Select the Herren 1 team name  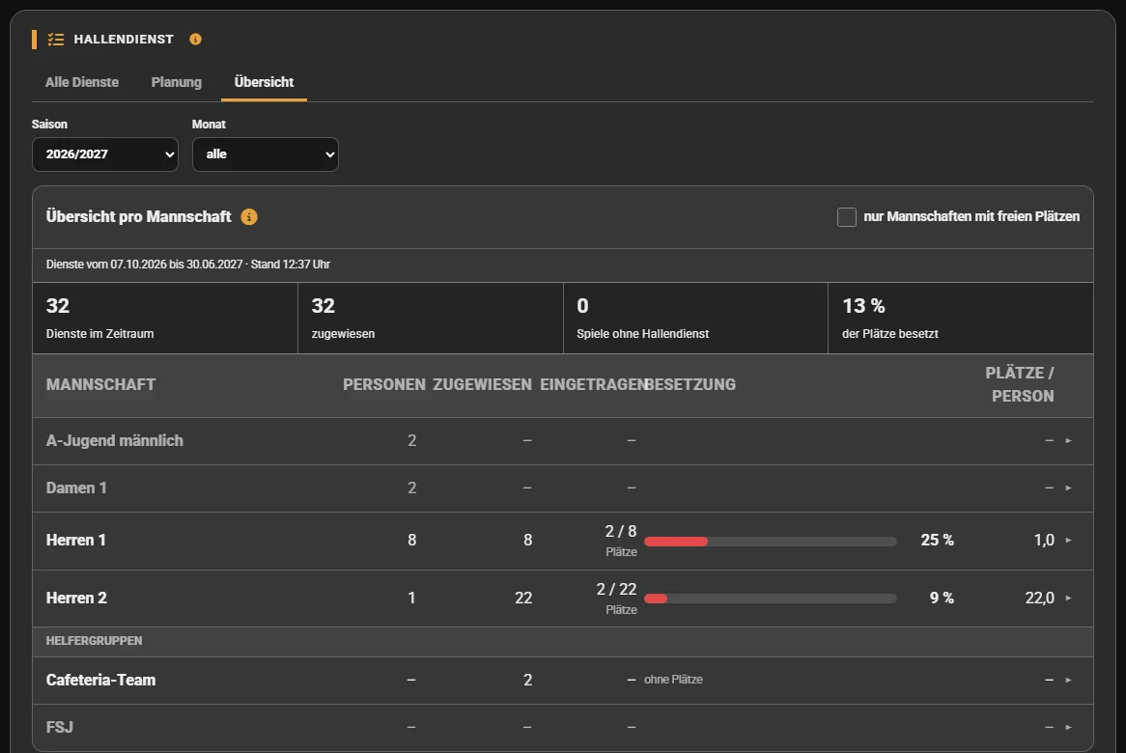(76, 541)
